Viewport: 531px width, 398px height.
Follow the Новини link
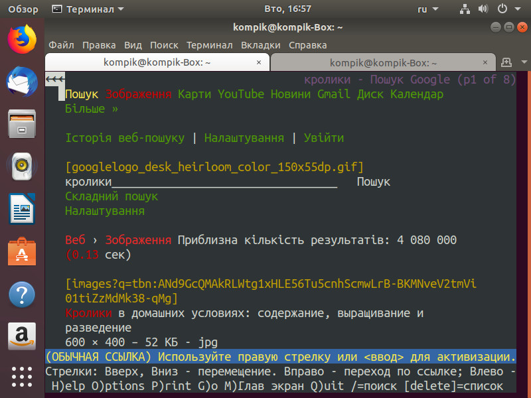coord(291,94)
